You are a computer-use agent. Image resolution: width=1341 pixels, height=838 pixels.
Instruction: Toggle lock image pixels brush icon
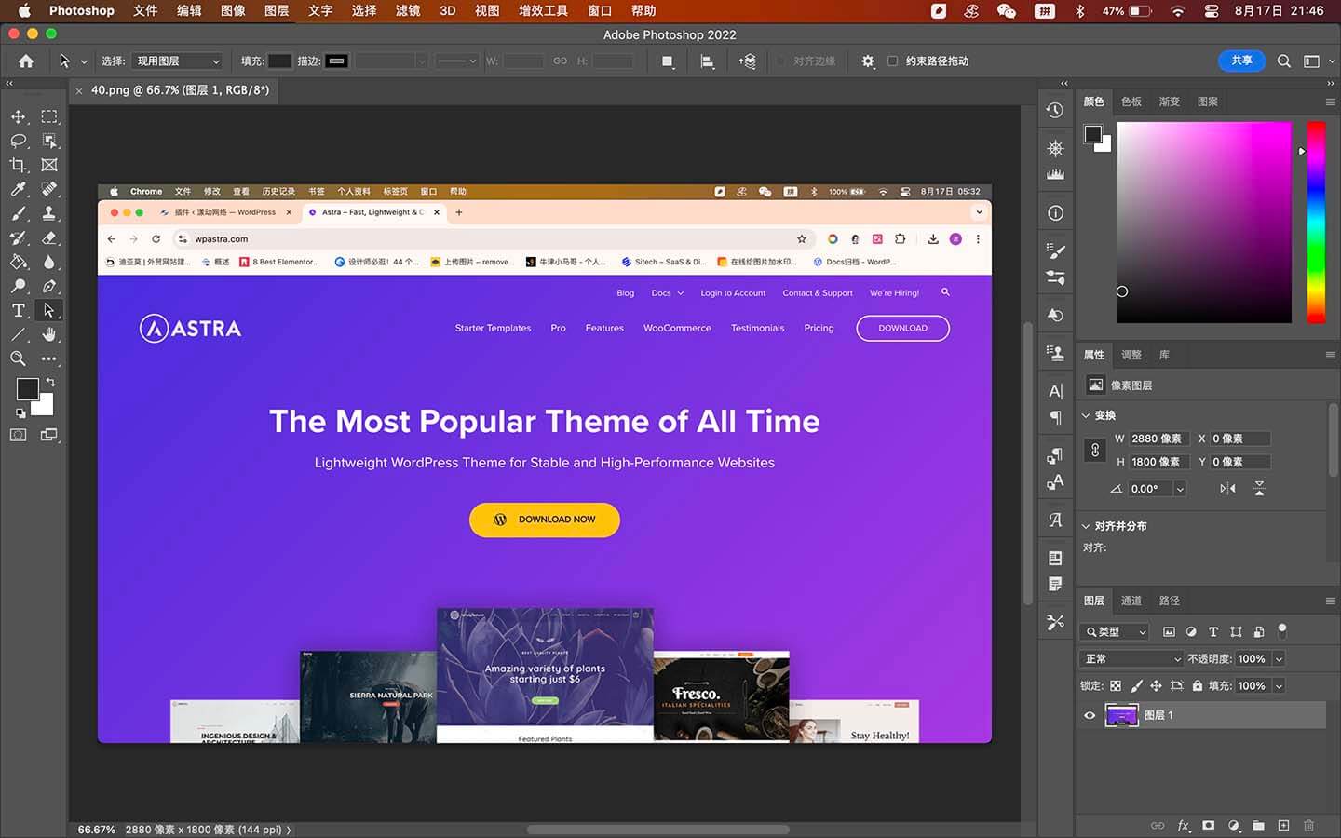1136,686
